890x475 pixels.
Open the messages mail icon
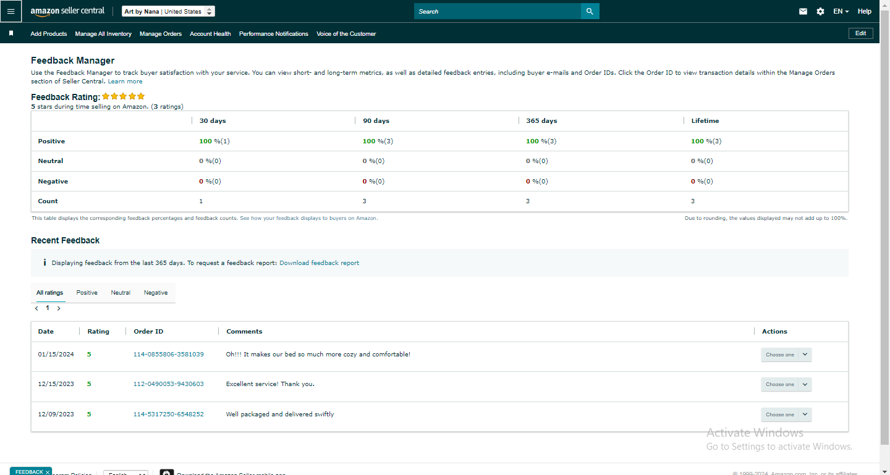click(803, 11)
